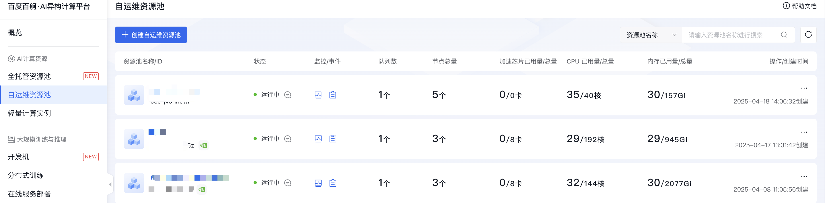Click the NEW badge next to 全托管资源池
This screenshot has width=825, height=203.
(x=91, y=76)
